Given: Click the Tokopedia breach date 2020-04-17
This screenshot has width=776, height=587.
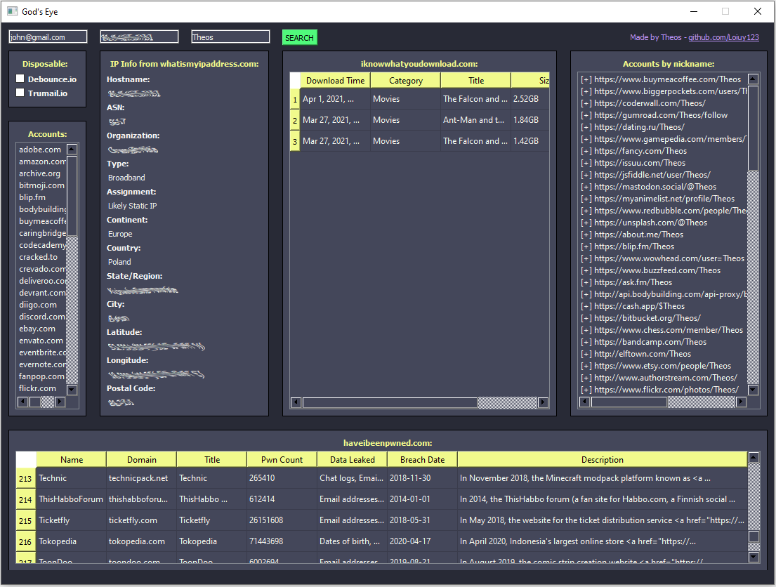Looking at the screenshot, I should point(422,541).
